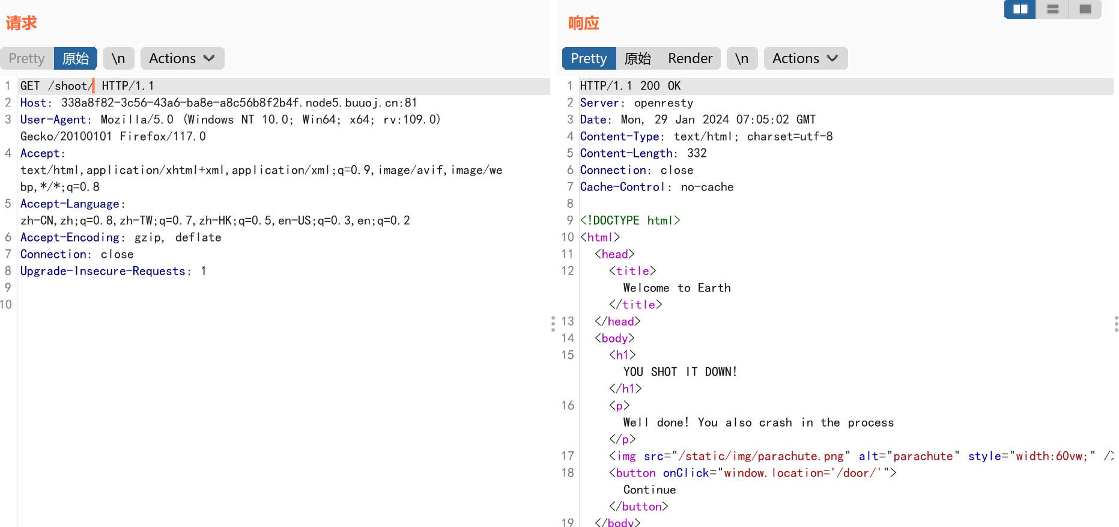This screenshot has height=527, width=1119.
Task: Click the Accept header name in request
Action: coord(40,153)
